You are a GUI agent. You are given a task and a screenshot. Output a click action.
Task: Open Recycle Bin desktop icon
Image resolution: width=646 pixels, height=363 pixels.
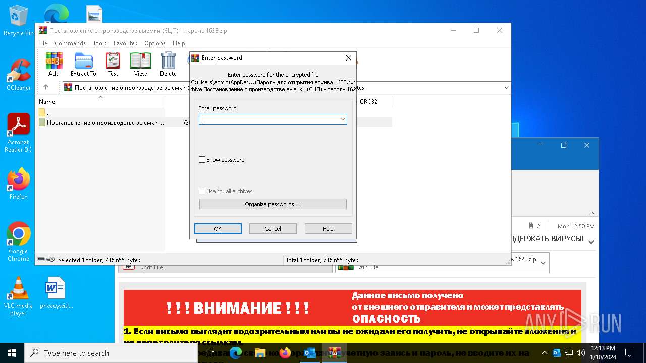click(x=18, y=21)
